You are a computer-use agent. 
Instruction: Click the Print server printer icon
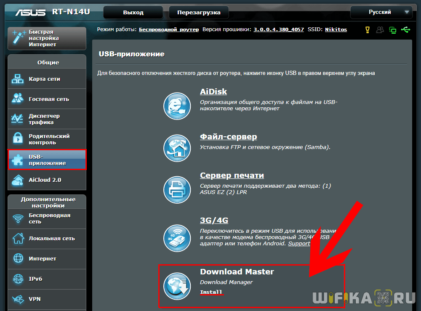point(177,190)
